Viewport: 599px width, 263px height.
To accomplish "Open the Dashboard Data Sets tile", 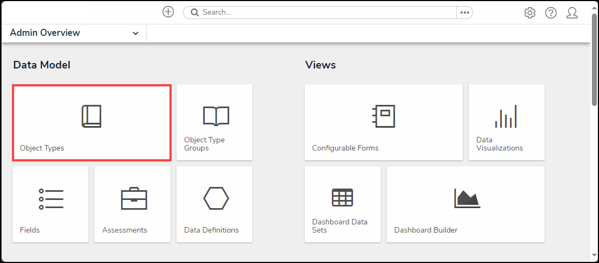I will [x=342, y=204].
